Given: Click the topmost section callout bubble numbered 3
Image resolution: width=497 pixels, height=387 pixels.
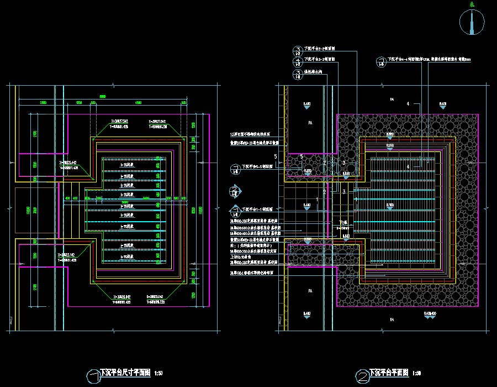Looking at the screenshot, I should tap(298, 50).
